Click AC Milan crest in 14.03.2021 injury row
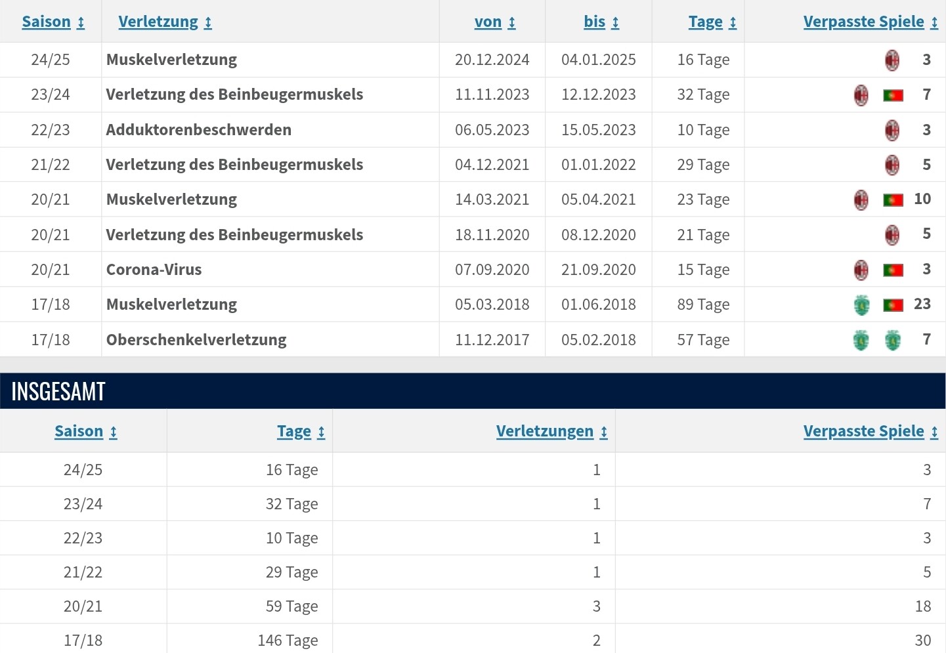946x653 pixels. pos(861,200)
